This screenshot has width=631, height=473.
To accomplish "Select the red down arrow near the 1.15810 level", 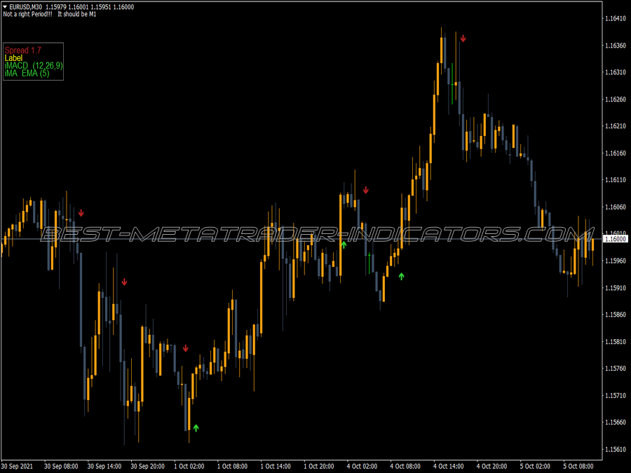I will (186, 348).
